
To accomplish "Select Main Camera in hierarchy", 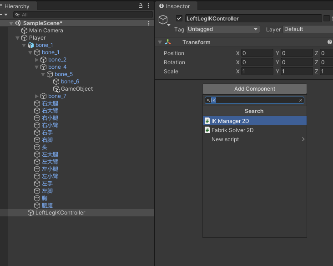I will click(46, 31).
